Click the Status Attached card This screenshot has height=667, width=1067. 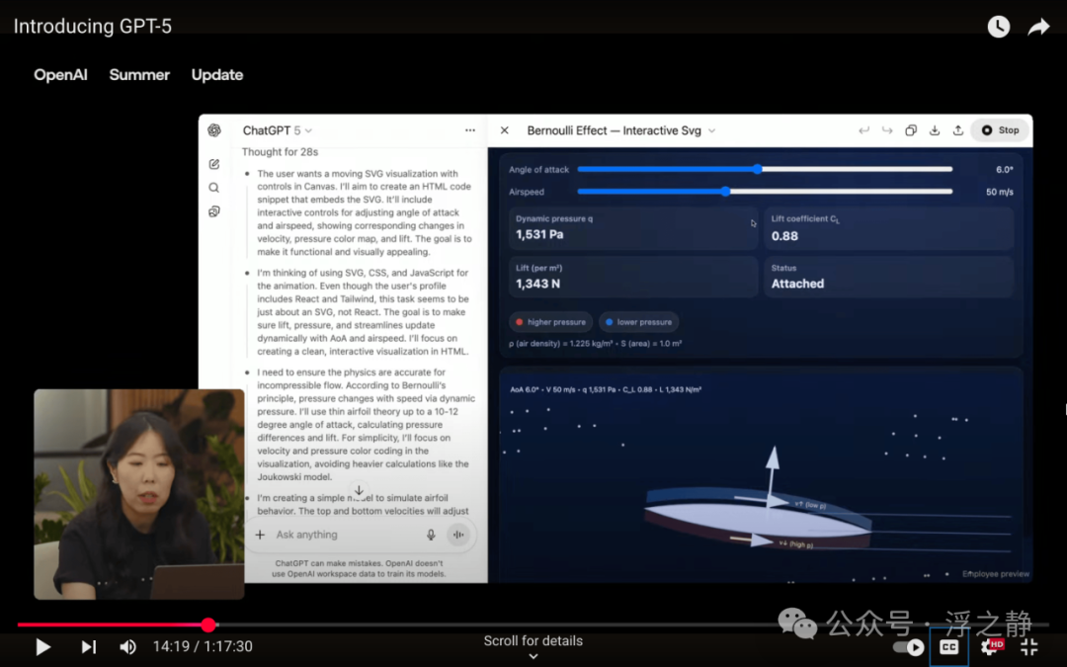(889, 277)
